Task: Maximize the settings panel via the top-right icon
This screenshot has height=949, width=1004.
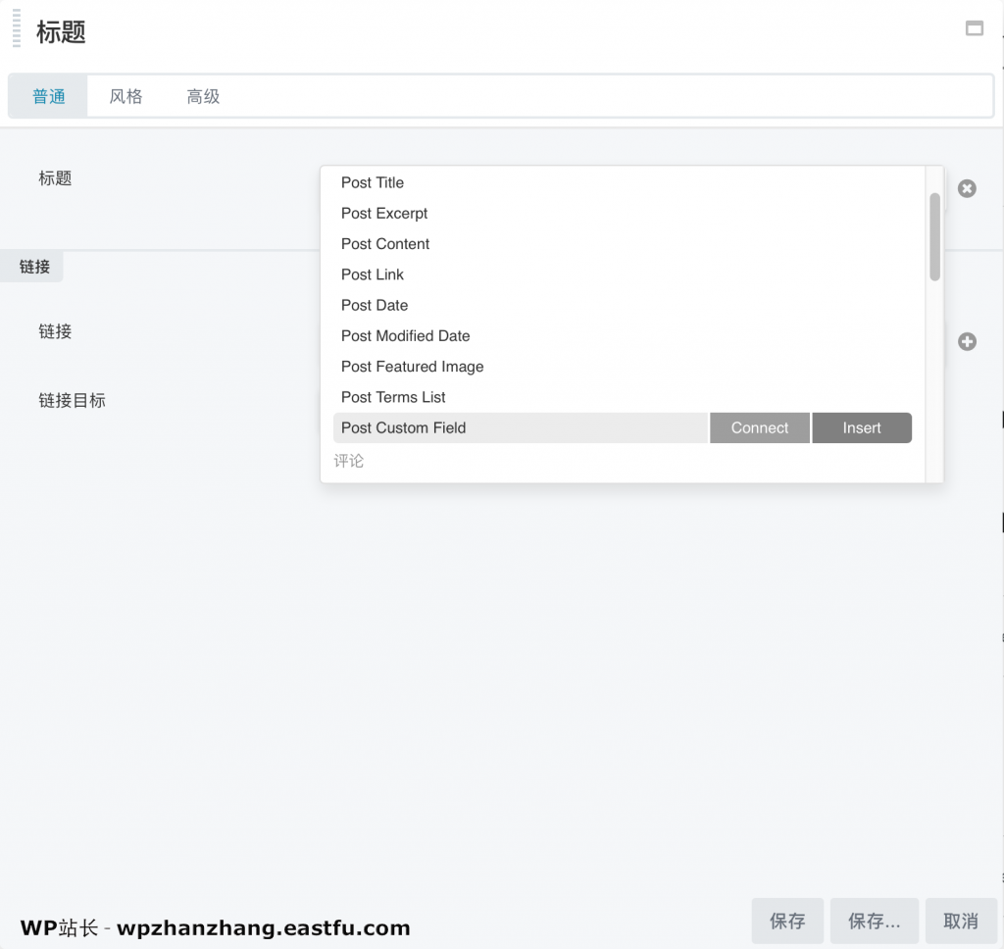Action: pyautogui.click(x=975, y=28)
